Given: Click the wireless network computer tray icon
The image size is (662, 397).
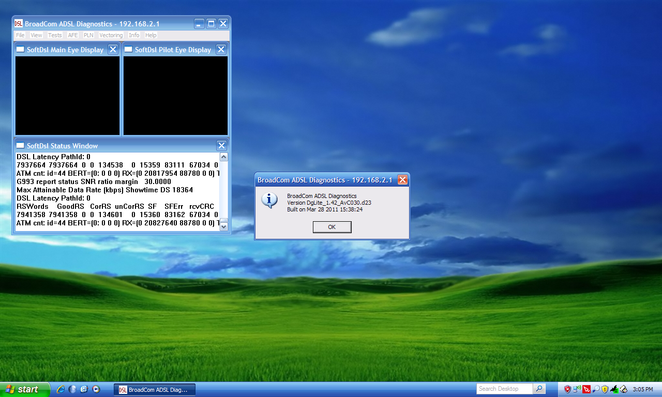Looking at the screenshot, I should tap(577, 389).
